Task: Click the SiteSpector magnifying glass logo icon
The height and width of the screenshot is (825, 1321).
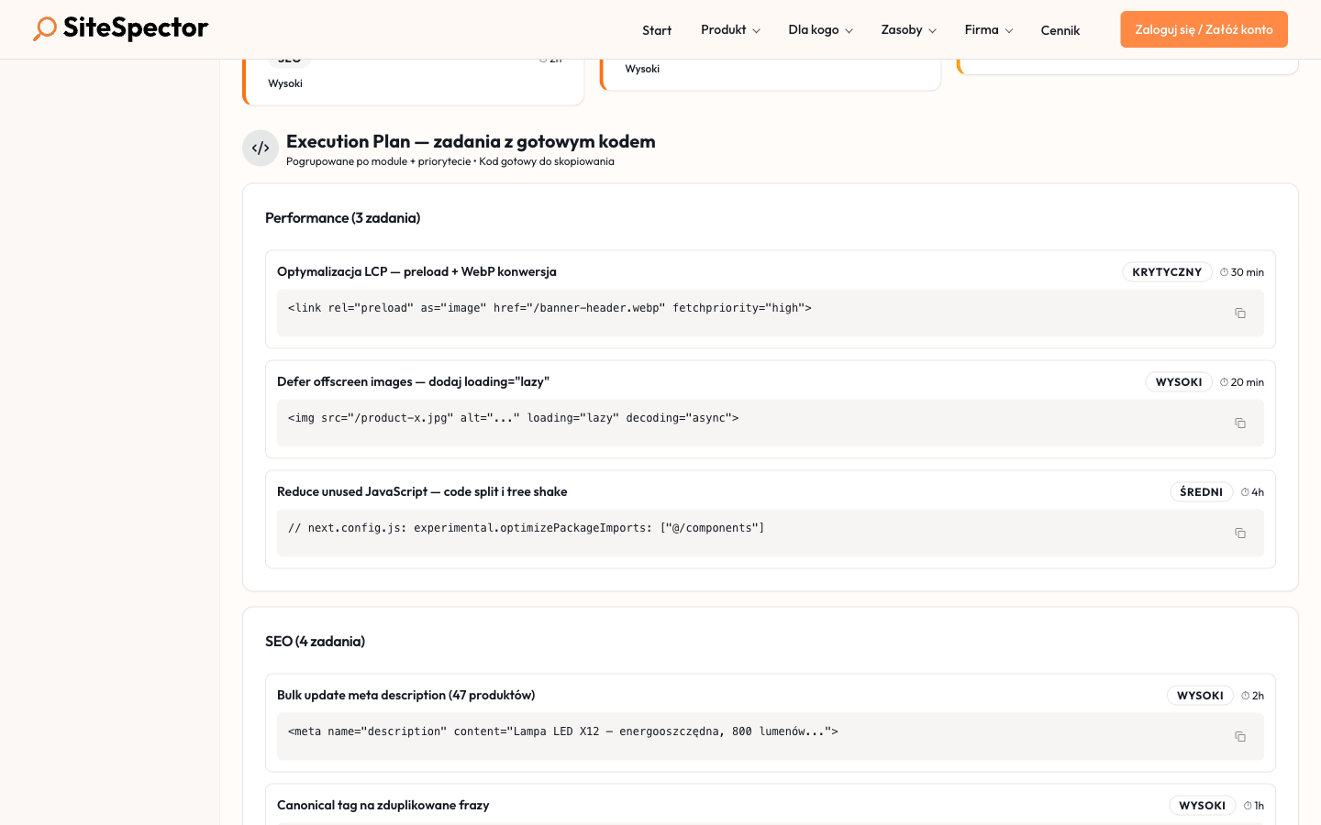Action: pos(43,28)
